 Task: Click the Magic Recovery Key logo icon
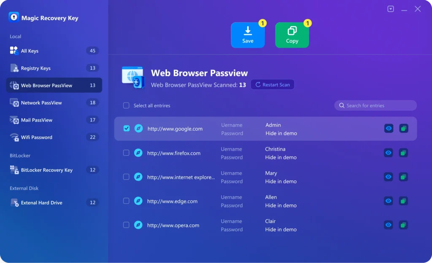14,17
